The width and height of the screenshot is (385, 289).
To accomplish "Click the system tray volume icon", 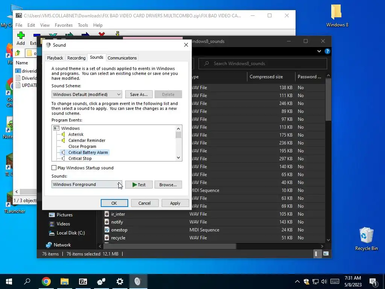I will [x=324, y=281].
